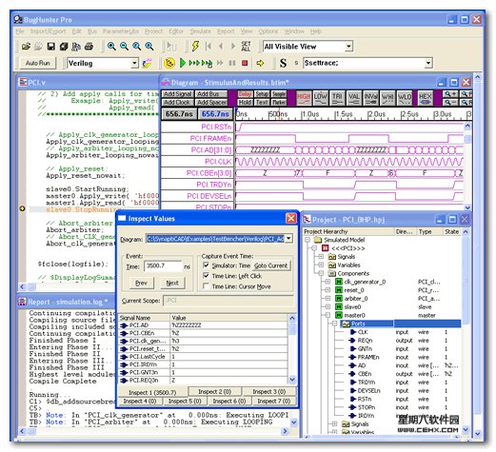Select the LOW waveform state button
The width and height of the screenshot is (496, 452).
(321, 98)
